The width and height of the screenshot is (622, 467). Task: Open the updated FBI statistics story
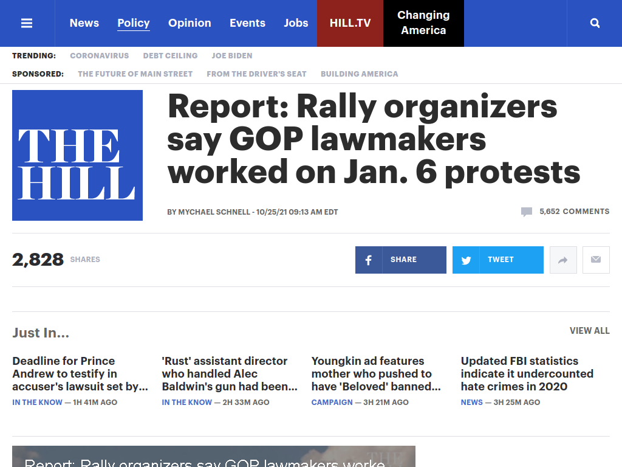[x=527, y=374]
